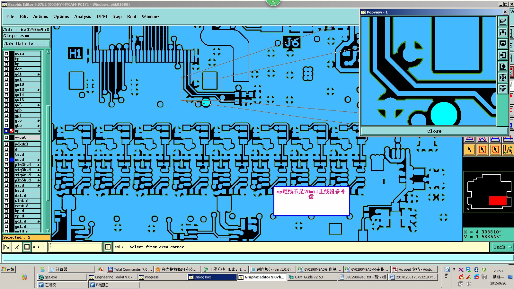Open the Actions menu
The height and width of the screenshot is (289, 514).
[x=40, y=16]
